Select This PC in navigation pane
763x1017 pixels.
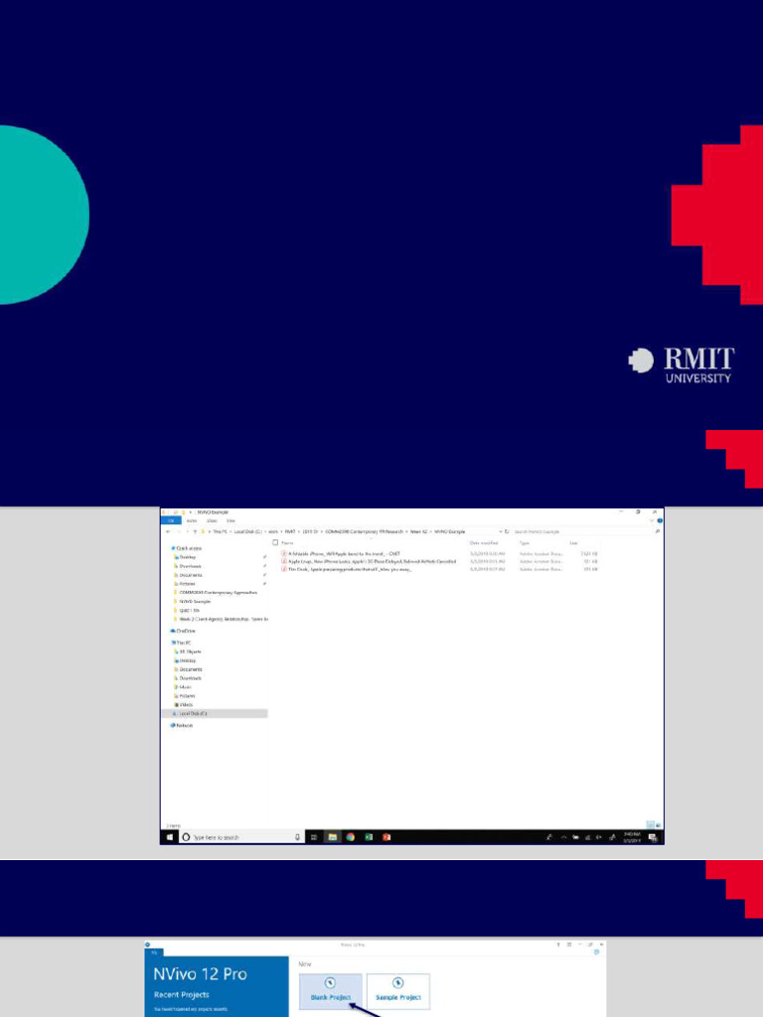tap(181, 643)
